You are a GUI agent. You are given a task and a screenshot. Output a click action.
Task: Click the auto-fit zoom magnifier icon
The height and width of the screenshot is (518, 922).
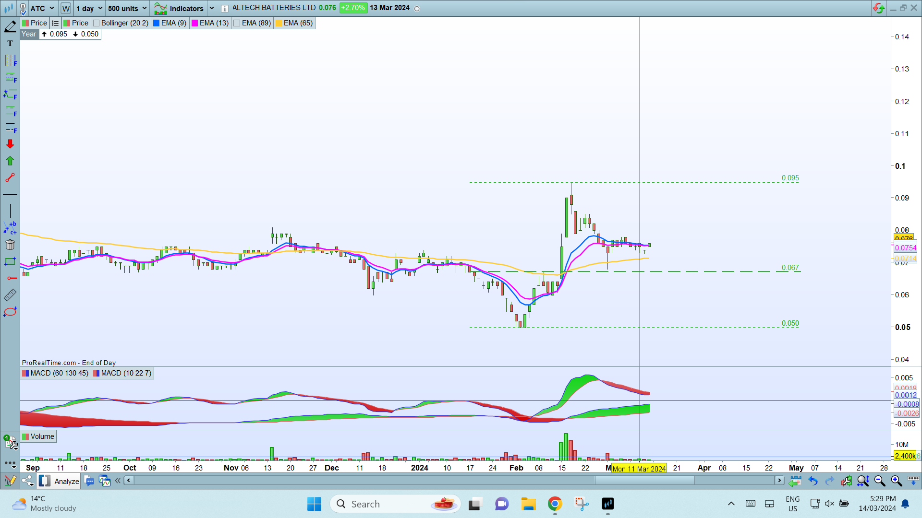point(863,481)
